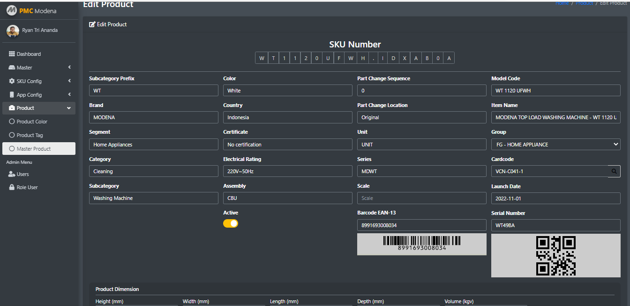Click the App Config phone icon
The width and height of the screenshot is (630, 306).
click(x=12, y=95)
